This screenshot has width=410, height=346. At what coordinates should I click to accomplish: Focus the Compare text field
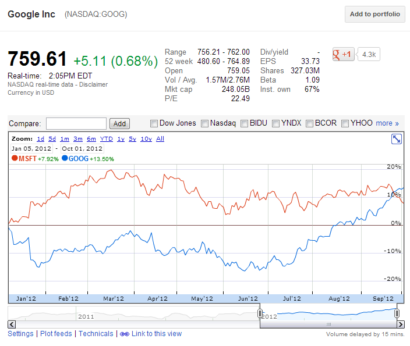click(76, 123)
